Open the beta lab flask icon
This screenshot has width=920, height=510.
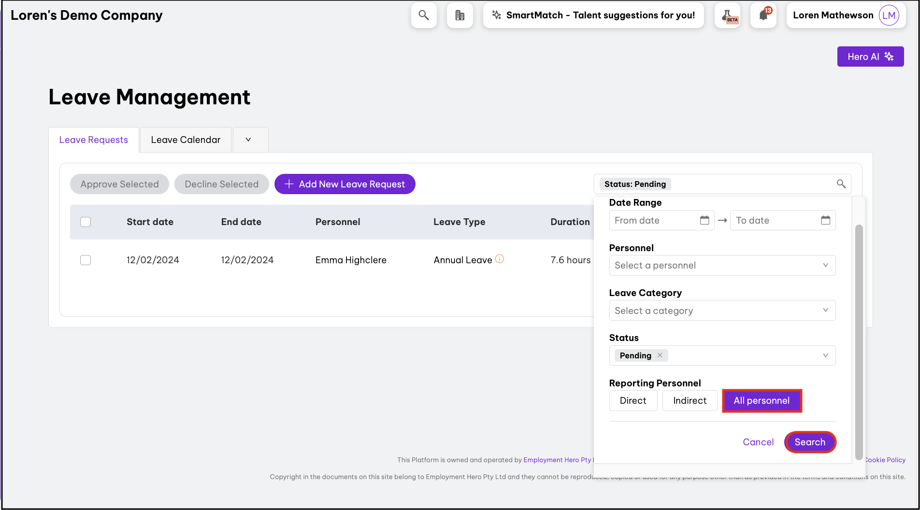click(x=727, y=15)
